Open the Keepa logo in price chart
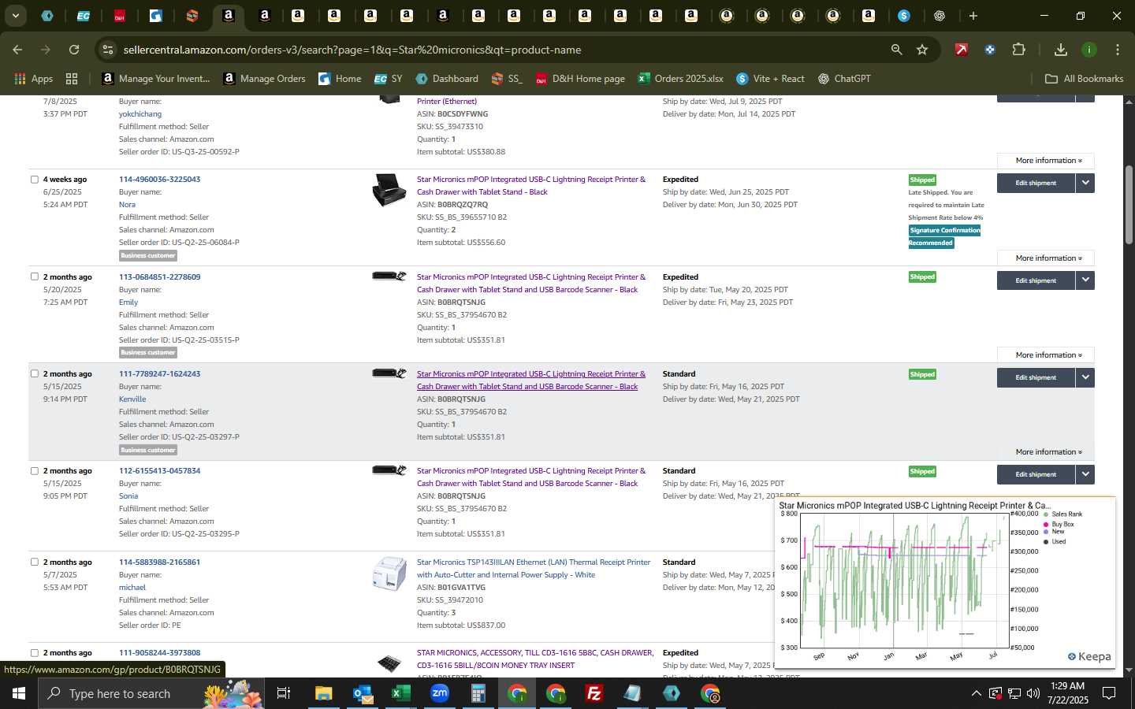The width and height of the screenshot is (1135, 709). coord(1089,656)
